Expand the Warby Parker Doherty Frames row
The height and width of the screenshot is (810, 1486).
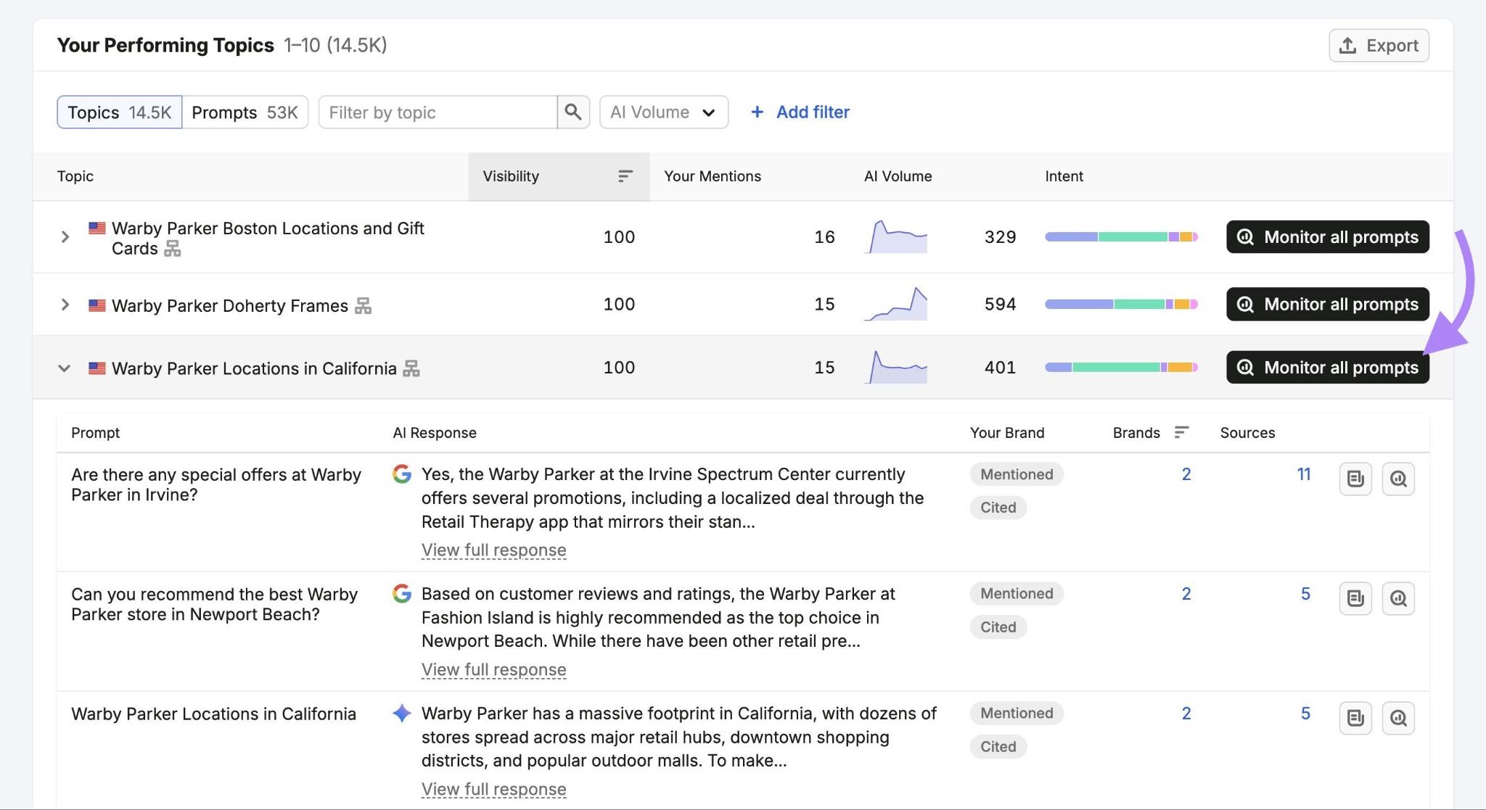click(x=65, y=305)
